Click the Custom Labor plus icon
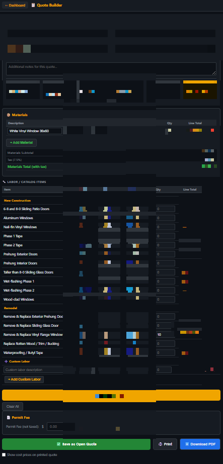The height and width of the screenshot is (464, 223). (6, 361)
